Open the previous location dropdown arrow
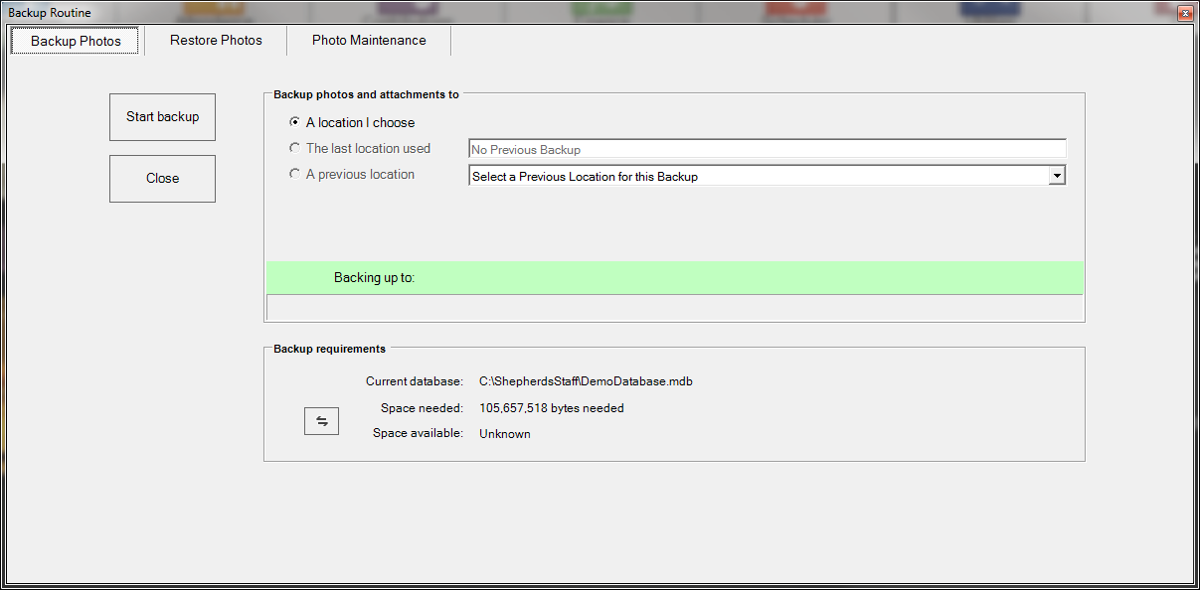Viewport: 1200px width, 590px height. click(1057, 176)
